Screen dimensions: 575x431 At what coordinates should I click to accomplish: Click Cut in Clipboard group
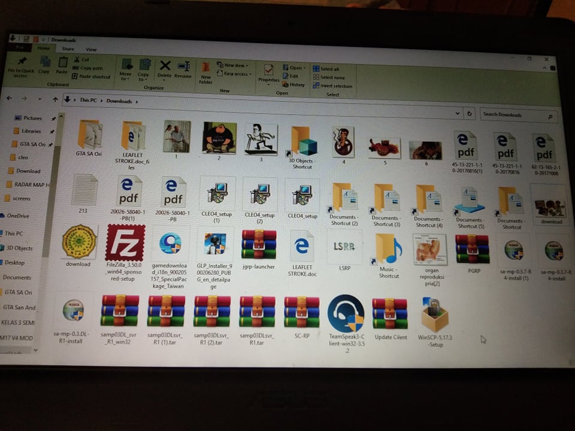tap(81, 59)
